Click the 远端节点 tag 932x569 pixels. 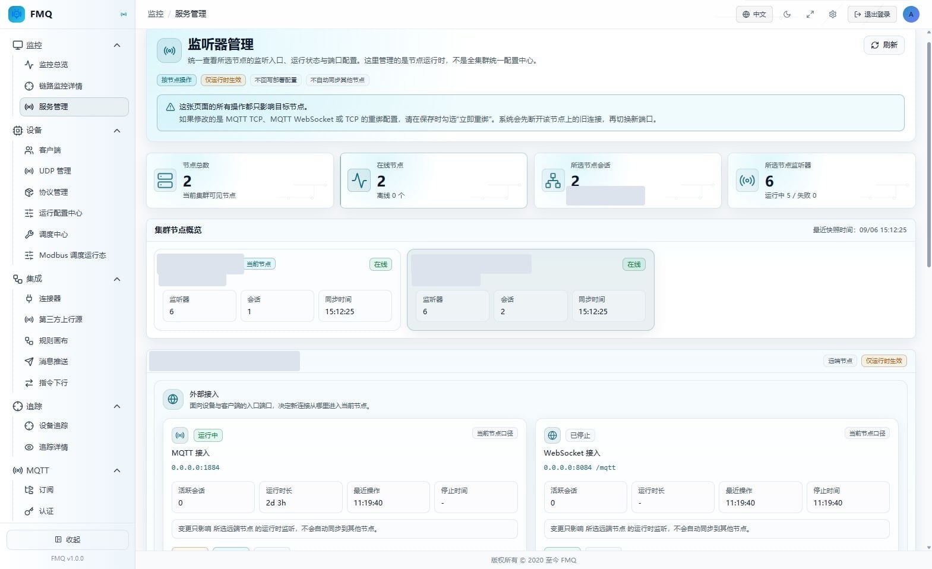(841, 361)
